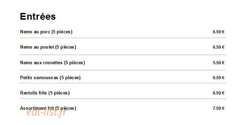Click the Petits samoussas 6.50 € price
The height and width of the screenshot is (125, 251).
[219, 78]
